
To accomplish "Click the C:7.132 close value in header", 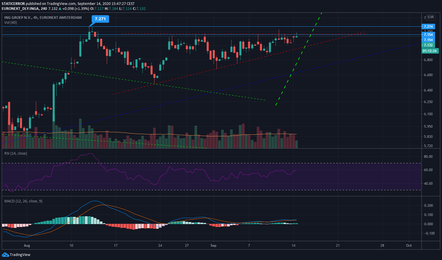I will point(139,9).
